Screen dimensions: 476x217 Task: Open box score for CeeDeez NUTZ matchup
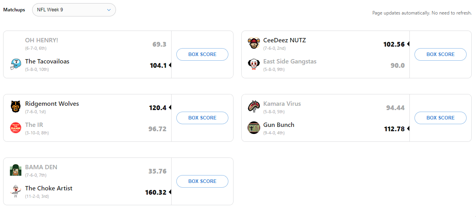[x=440, y=54]
